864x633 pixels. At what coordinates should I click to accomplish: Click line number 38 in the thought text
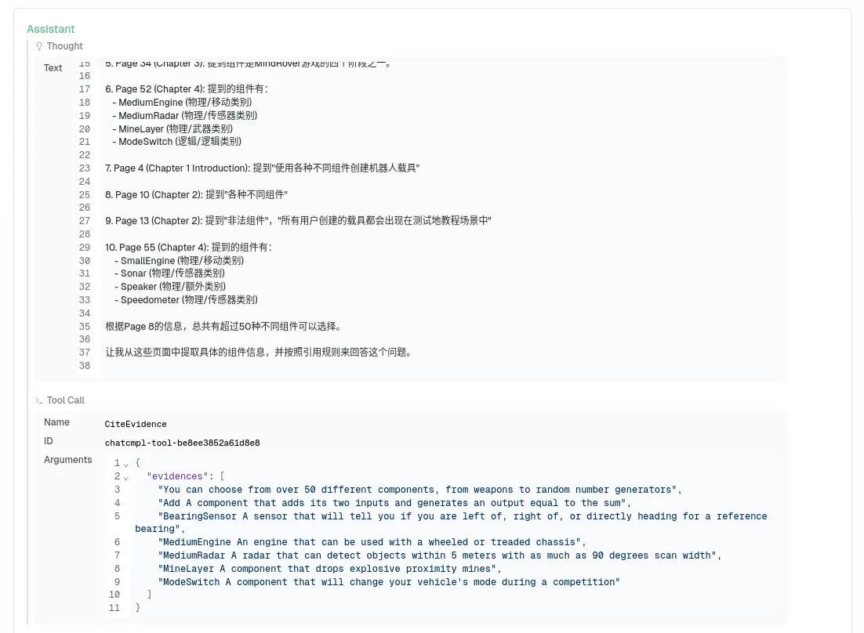coord(85,366)
